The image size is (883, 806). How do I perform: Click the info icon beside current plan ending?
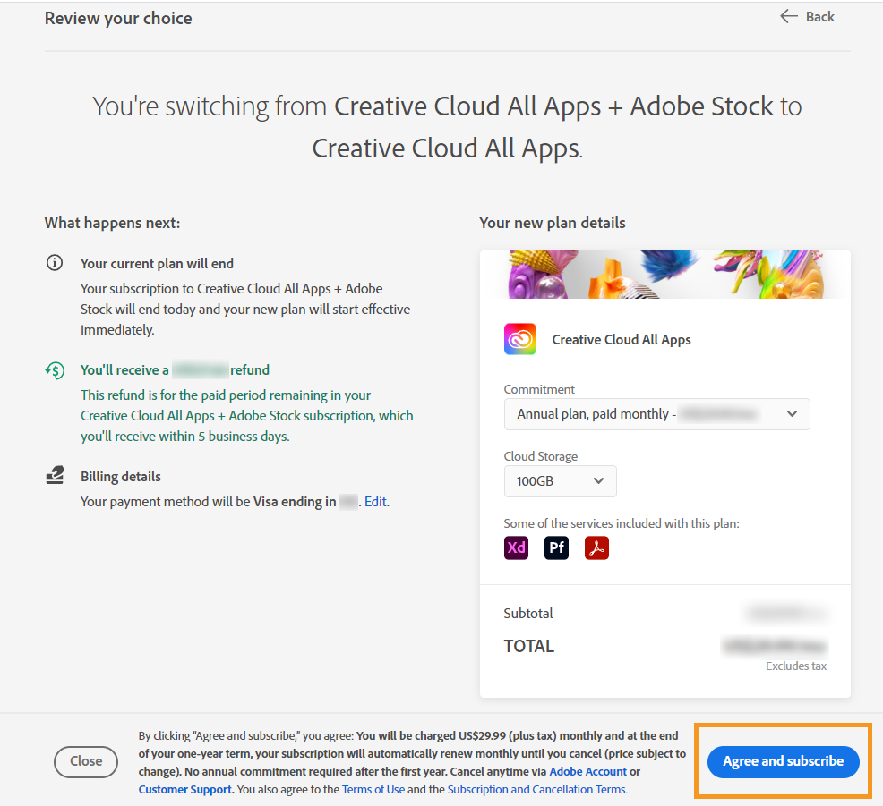55,263
